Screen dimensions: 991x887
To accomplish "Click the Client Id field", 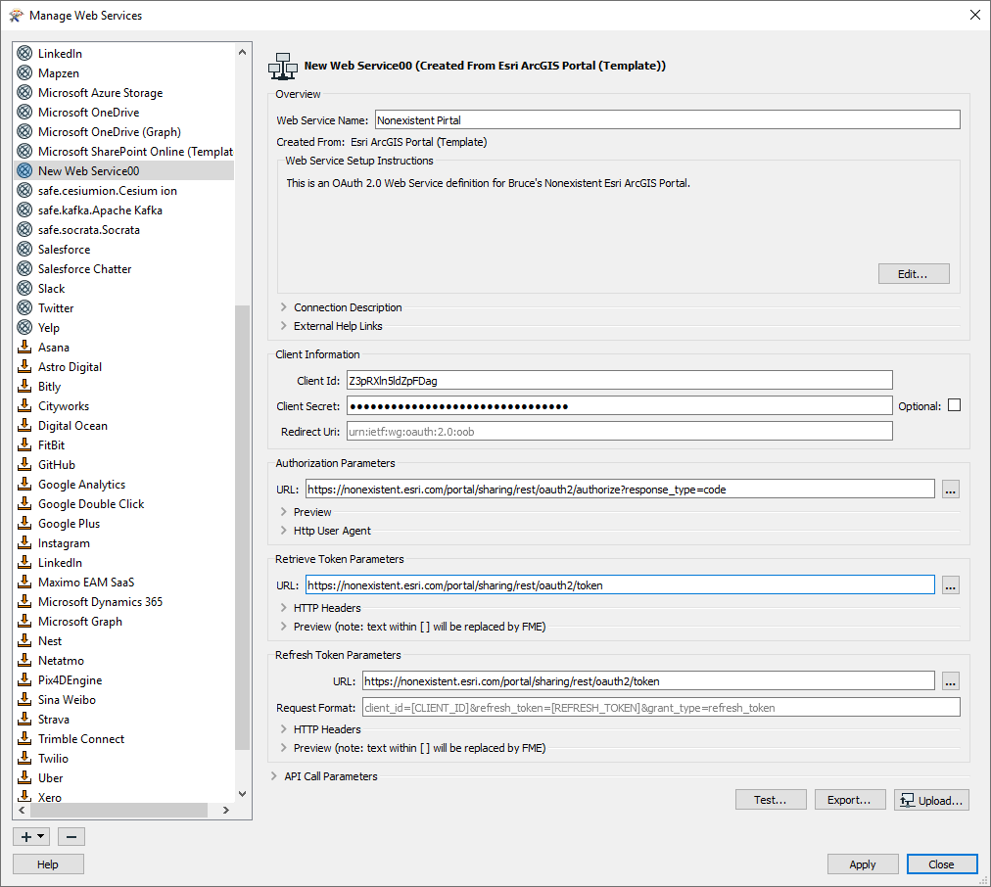I will click(x=619, y=380).
